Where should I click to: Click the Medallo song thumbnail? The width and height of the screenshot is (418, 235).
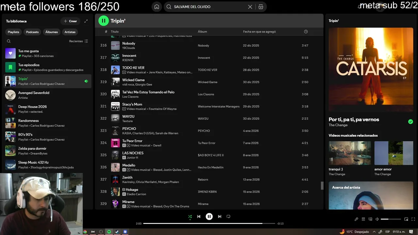115,167
